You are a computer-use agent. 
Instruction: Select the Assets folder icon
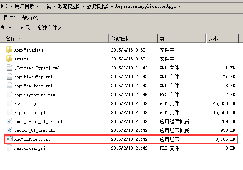pyautogui.click(x=9, y=59)
